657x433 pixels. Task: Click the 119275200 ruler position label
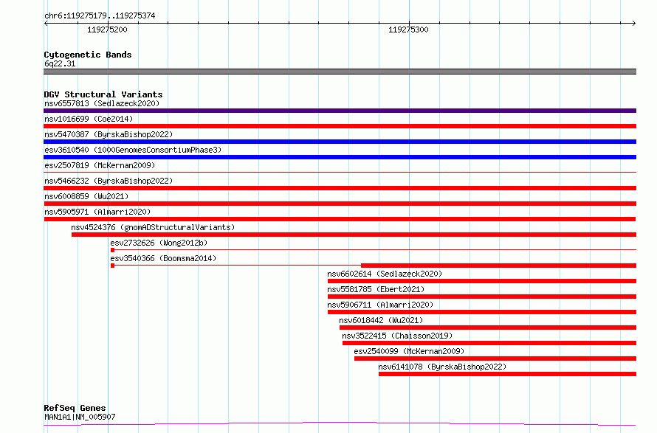[107, 30]
